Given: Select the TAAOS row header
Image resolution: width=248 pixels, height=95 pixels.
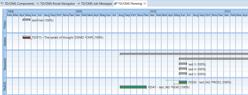Looking at the screenshot, I should pyautogui.click(x=5, y=86).
